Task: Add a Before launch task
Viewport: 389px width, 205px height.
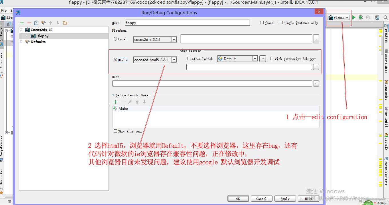Action: coord(116,102)
